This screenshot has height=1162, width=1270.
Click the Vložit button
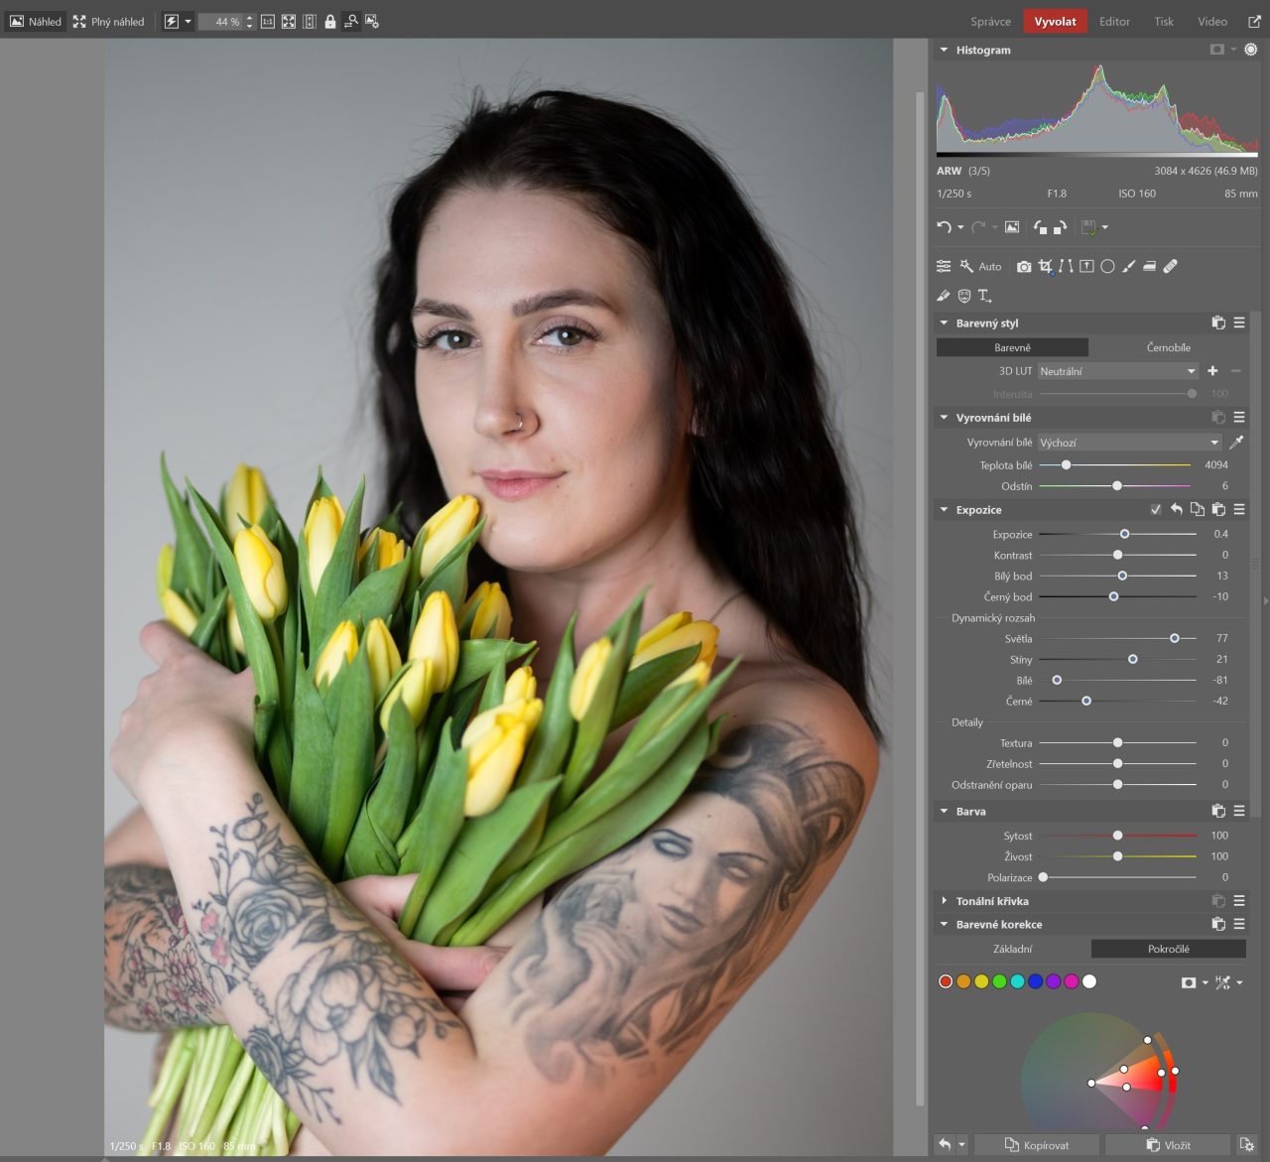click(x=1168, y=1145)
